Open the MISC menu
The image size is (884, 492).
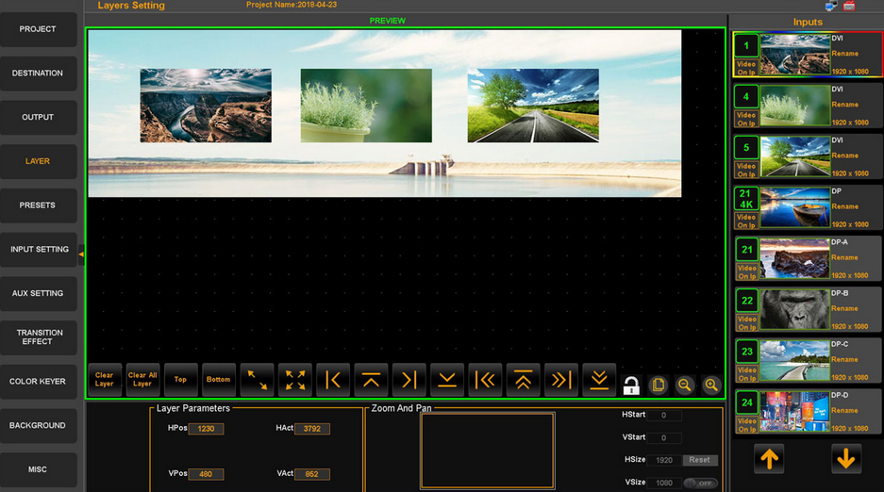click(38, 469)
